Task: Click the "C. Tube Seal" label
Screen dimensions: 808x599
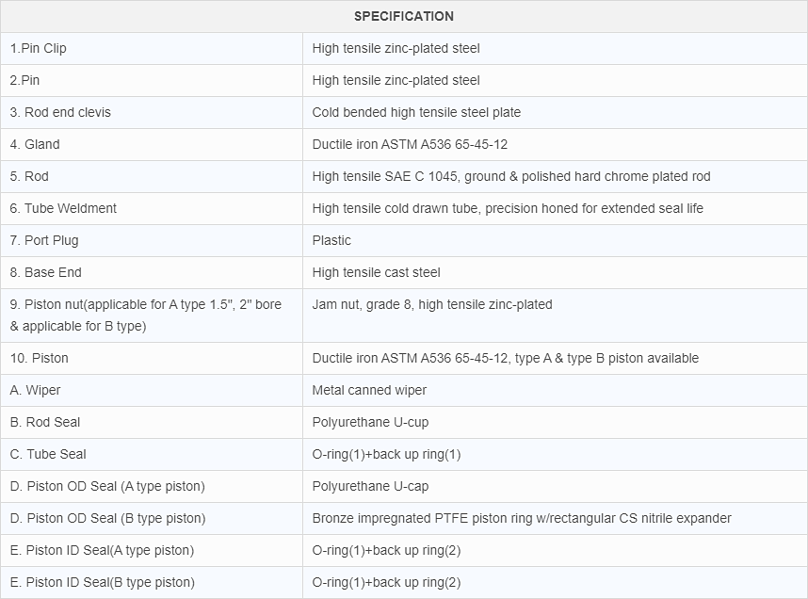Action: click(x=48, y=454)
